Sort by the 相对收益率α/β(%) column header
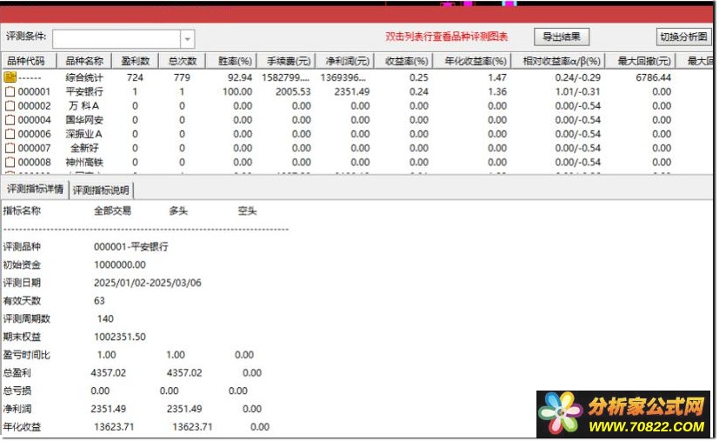The width and height of the screenshot is (719, 441). [558, 61]
